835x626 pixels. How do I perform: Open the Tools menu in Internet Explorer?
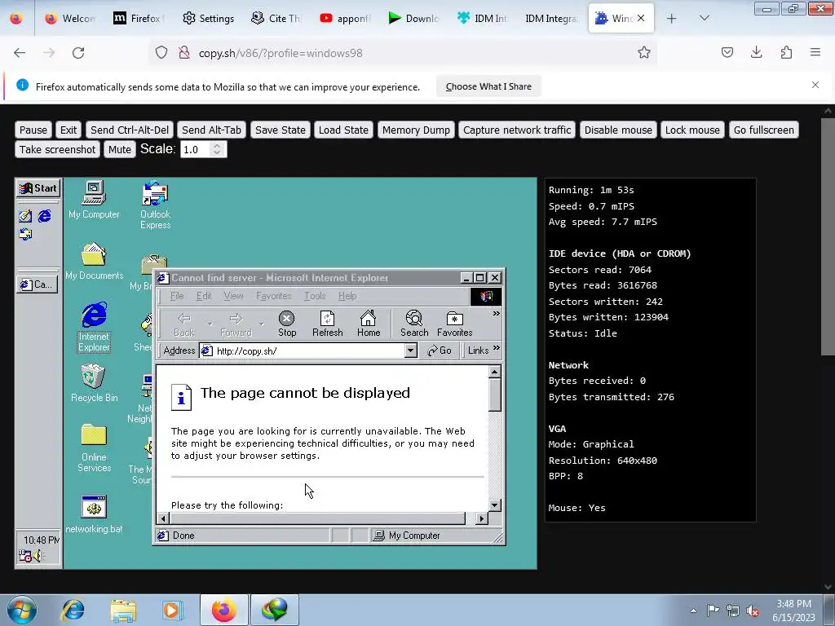click(315, 296)
